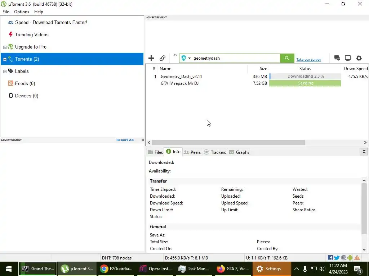Click the Downloading 2.3 % progress bar
Viewport: 369px width, 276px height.
point(305,76)
